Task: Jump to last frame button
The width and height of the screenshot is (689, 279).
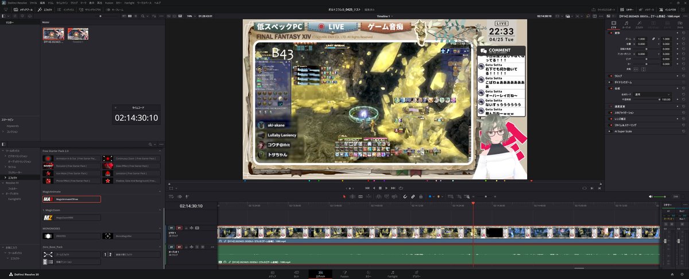Action: coord(393,188)
